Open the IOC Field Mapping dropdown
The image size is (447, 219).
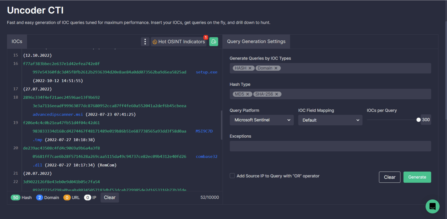click(x=330, y=120)
